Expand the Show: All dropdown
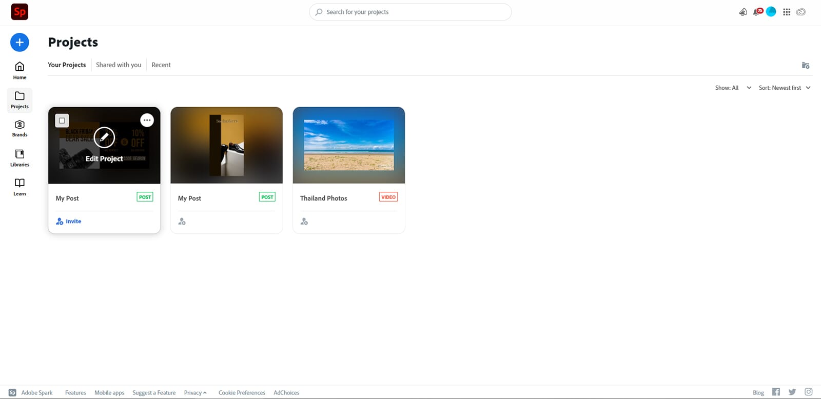Screen dimensions: 821x399 pos(733,88)
